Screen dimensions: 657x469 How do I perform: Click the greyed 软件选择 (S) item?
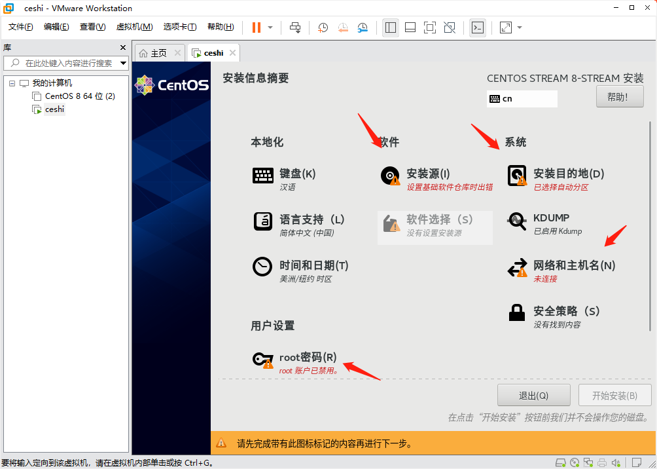pos(435,228)
